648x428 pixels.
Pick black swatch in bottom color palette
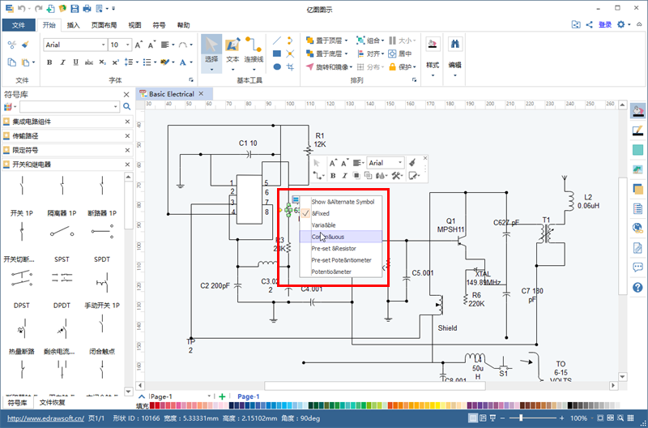point(570,405)
